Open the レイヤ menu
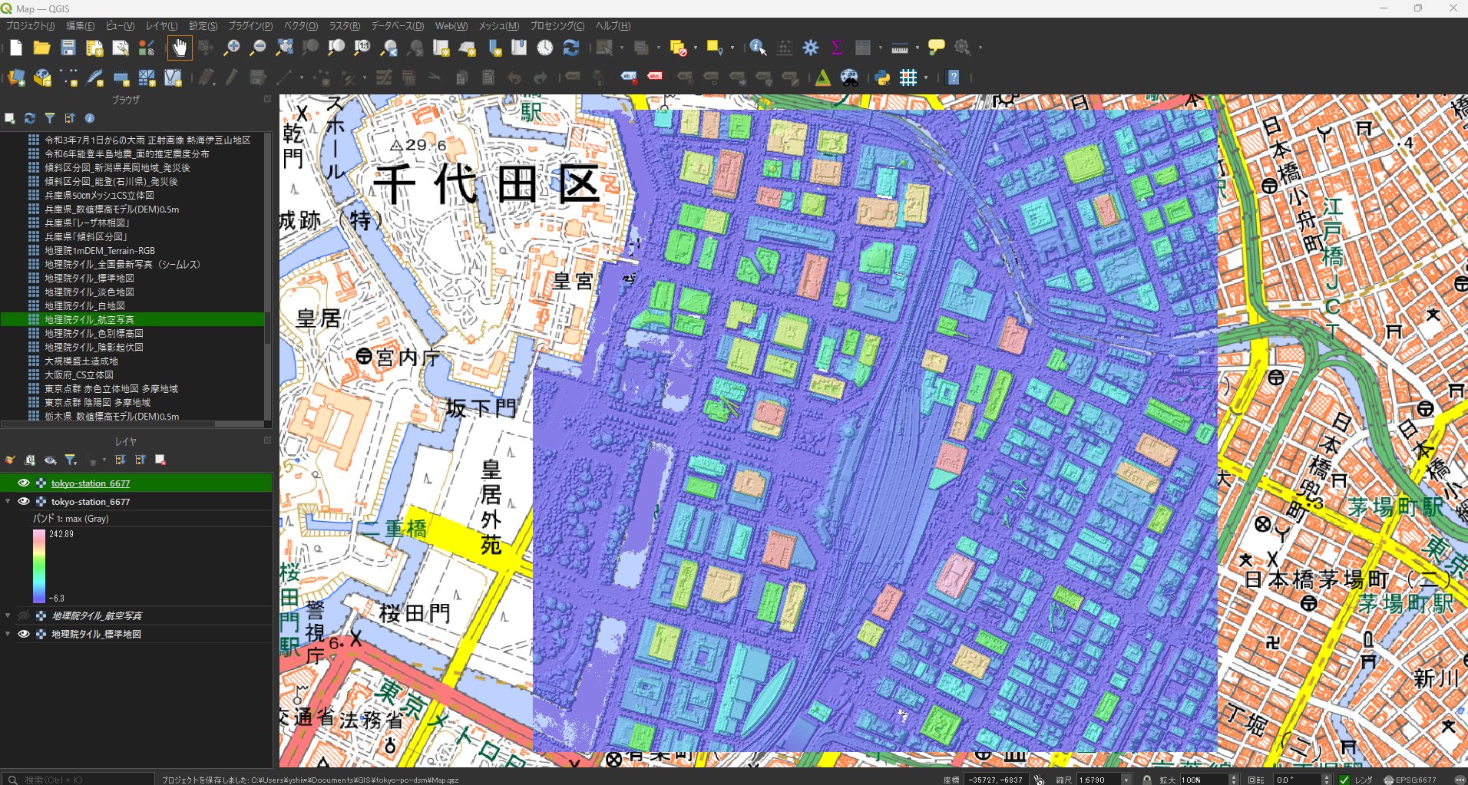The image size is (1468, 785). pos(161,26)
